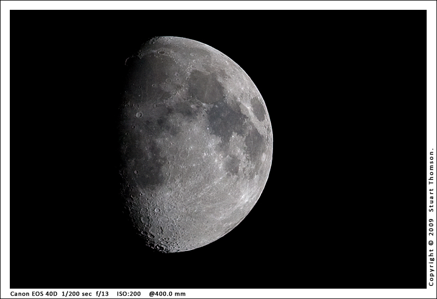Click the 'Copyright © 2009 Stuart Thomson.' text
The image size is (437, 299).
click(431, 217)
